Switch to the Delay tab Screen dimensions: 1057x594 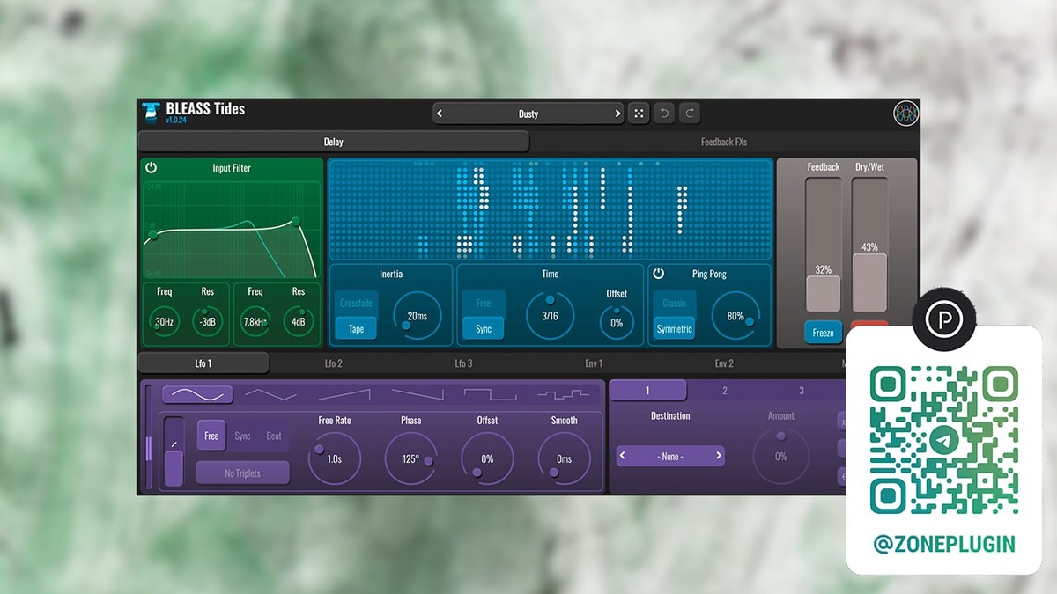pyautogui.click(x=334, y=142)
